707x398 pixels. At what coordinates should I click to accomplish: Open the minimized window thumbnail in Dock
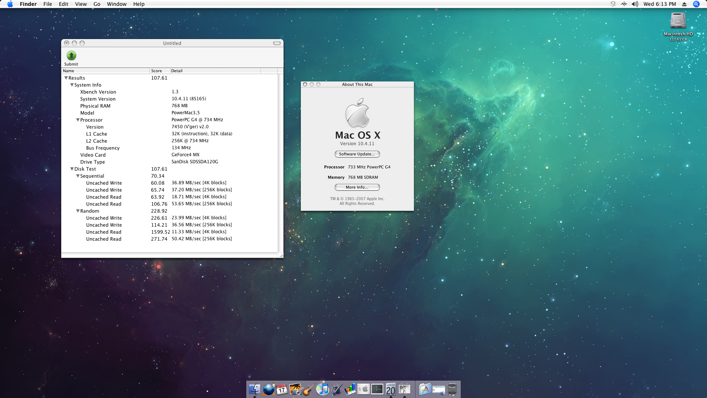pyautogui.click(x=439, y=390)
